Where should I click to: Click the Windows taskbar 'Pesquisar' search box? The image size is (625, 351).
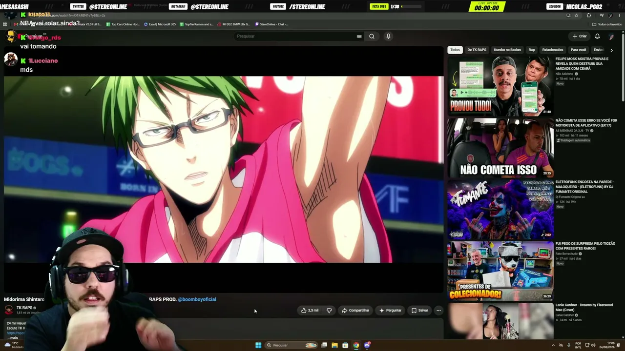[x=291, y=345]
